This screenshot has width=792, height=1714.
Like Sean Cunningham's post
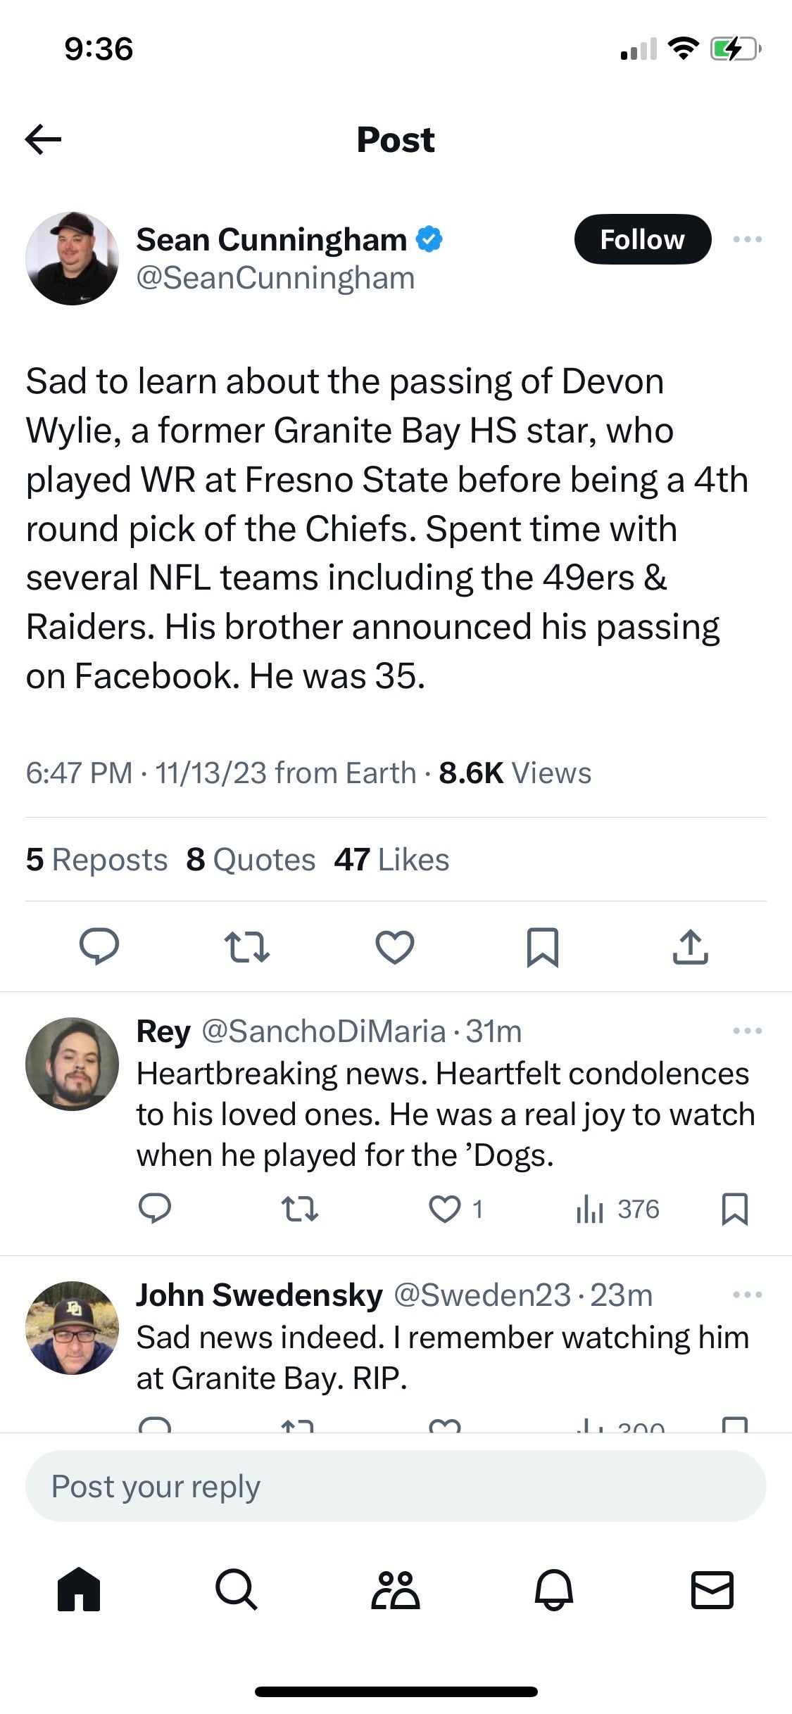(396, 948)
